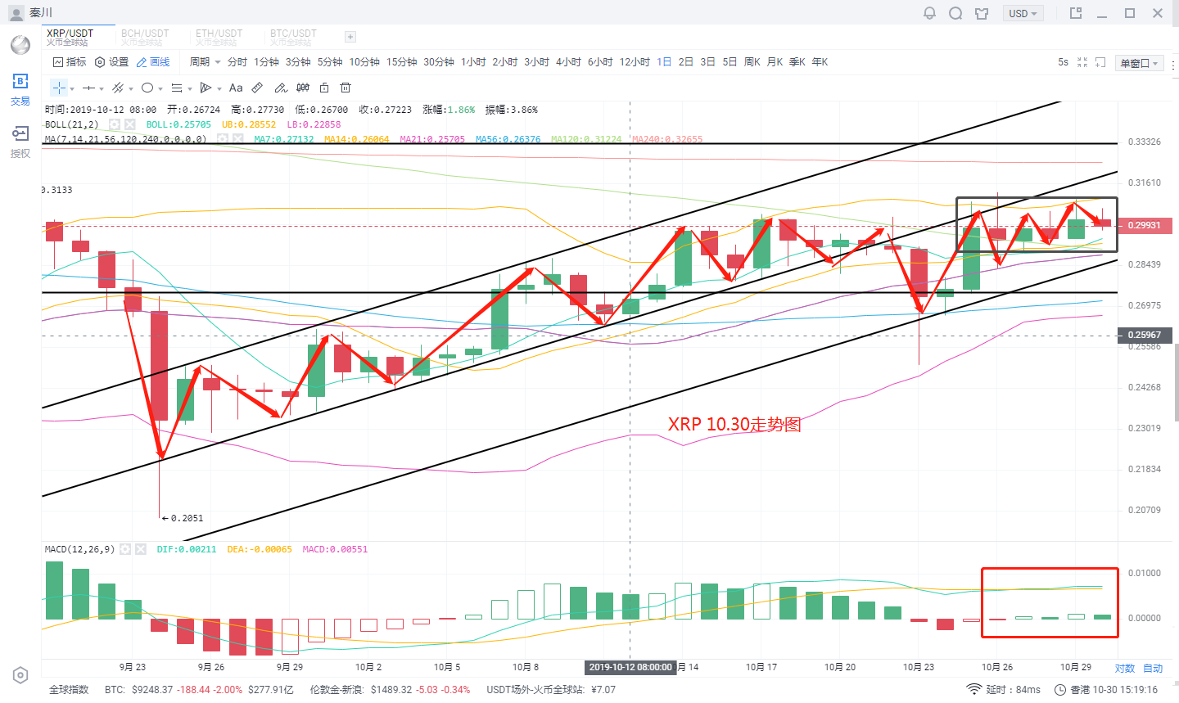Click the round logo icon in the left sidebar
1179x703 pixels.
(20, 44)
